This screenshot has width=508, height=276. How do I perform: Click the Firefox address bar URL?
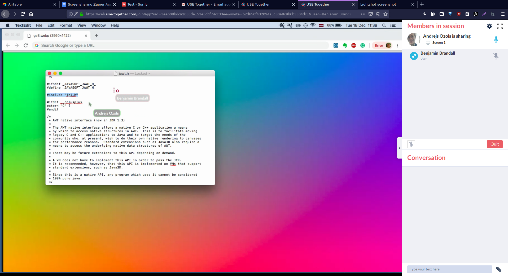pyautogui.click(x=218, y=14)
